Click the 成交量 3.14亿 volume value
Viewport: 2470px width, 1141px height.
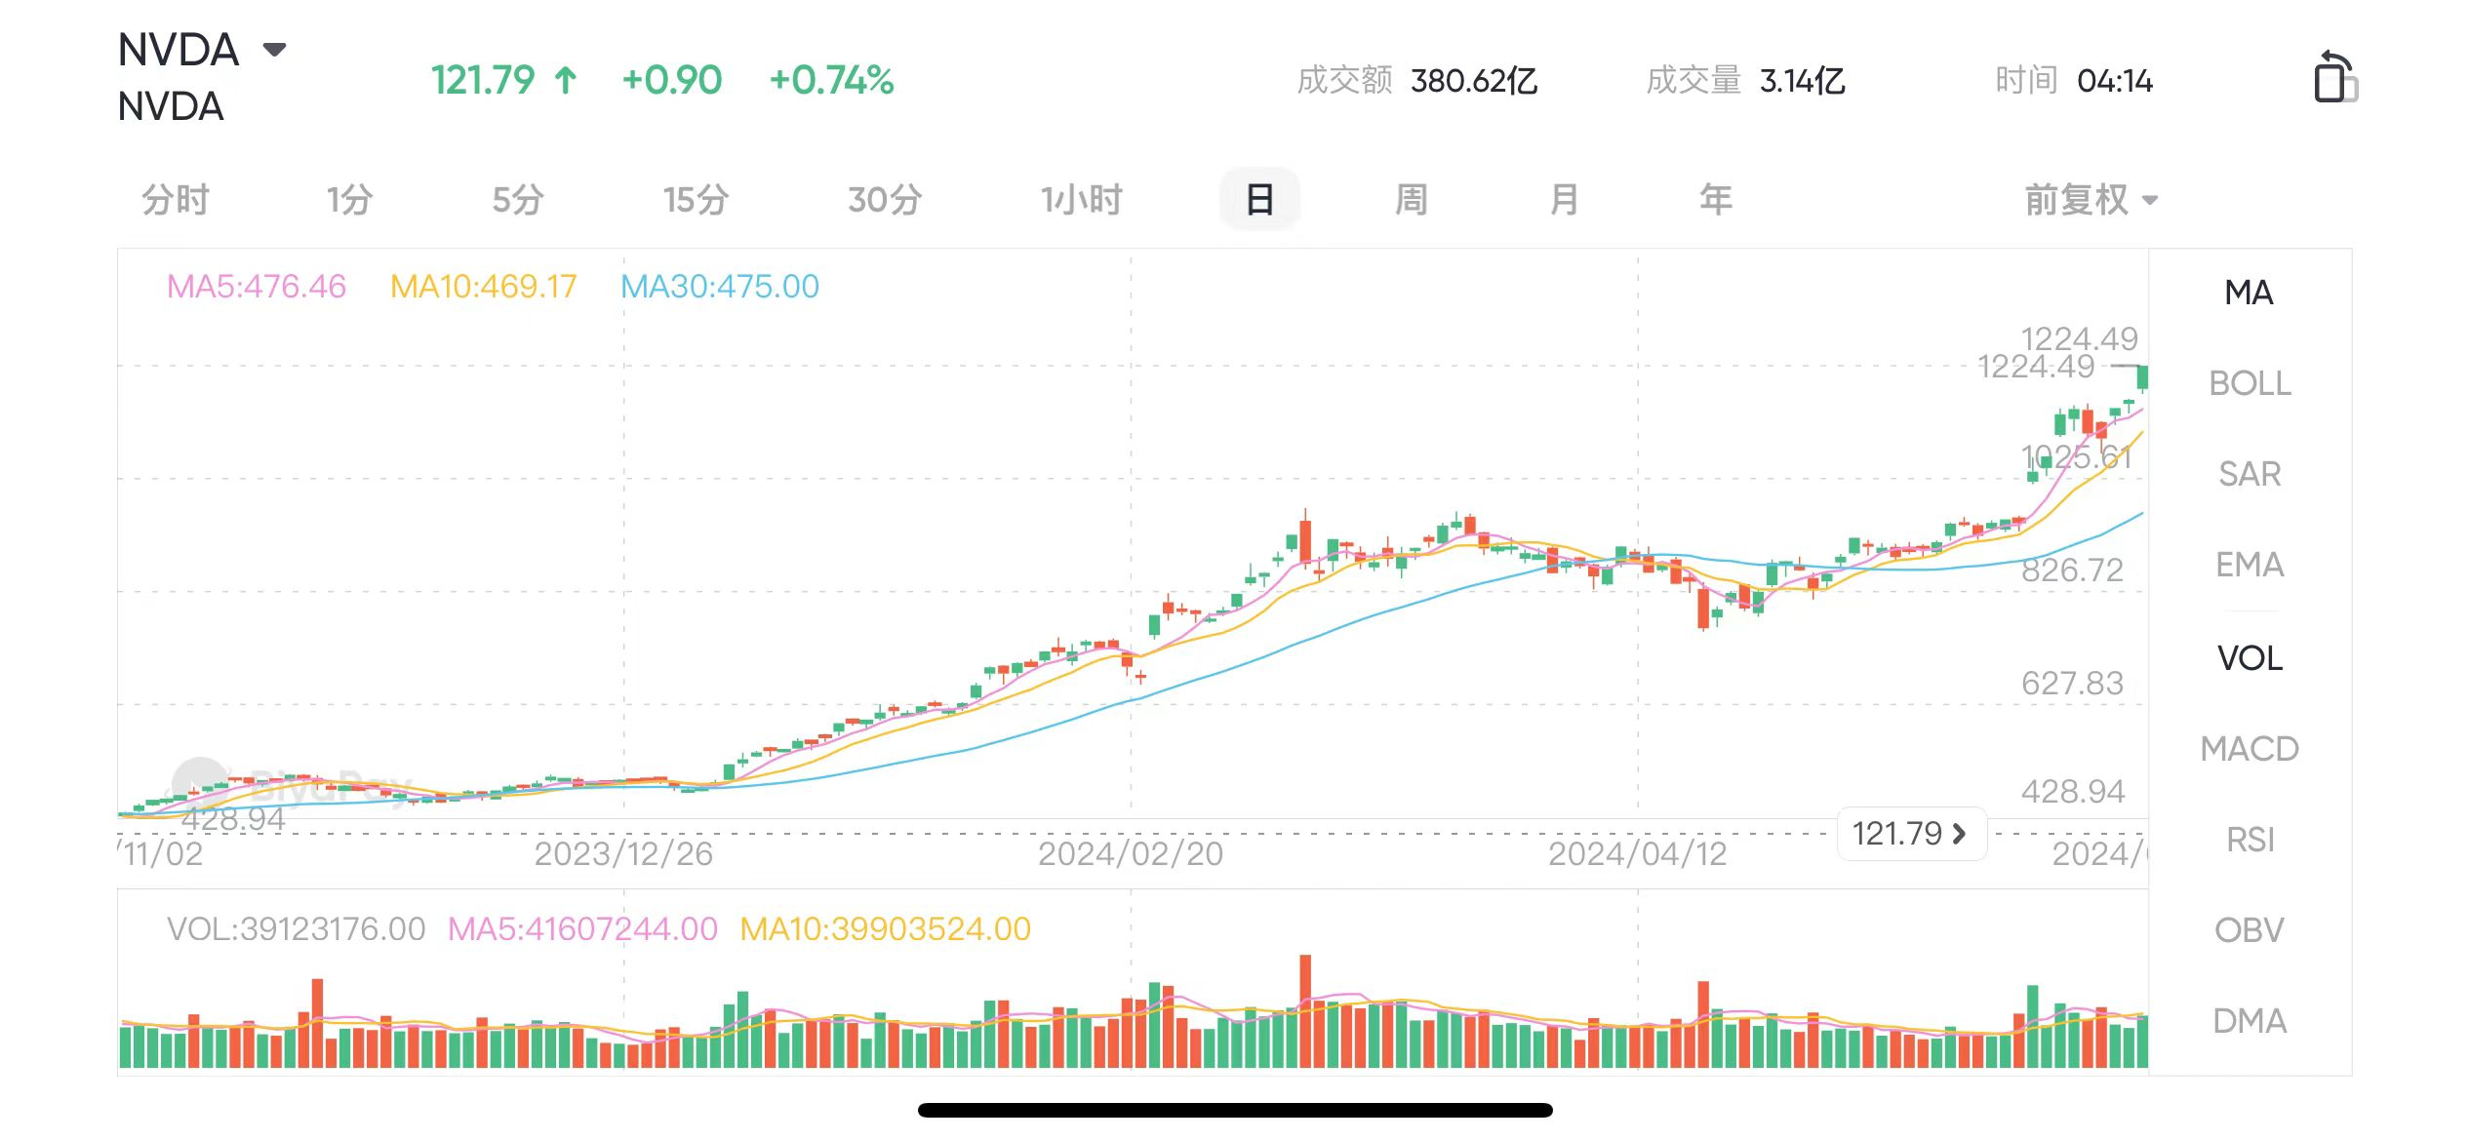pos(1746,81)
